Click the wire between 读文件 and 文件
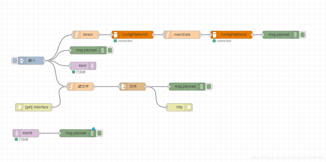 (107, 86)
